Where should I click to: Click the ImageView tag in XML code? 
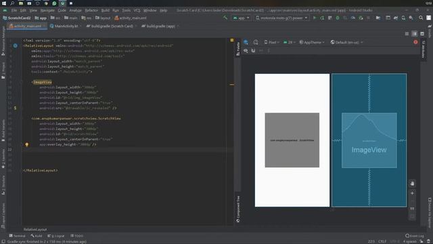coord(42,82)
